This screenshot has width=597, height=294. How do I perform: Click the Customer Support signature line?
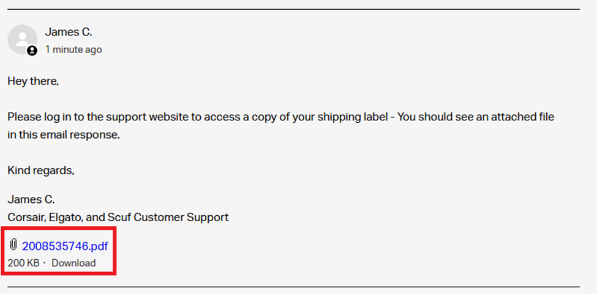point(118,217)
